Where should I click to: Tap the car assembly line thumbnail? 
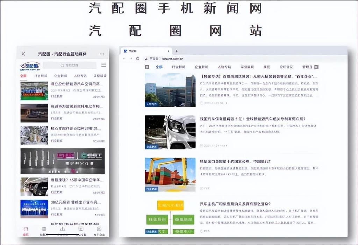34,187
